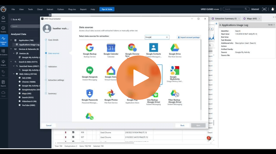Image resolution: width=276 pixels, height=154 pixels.
Task: Open the Extract menu
Action: (x=50, y=9)
